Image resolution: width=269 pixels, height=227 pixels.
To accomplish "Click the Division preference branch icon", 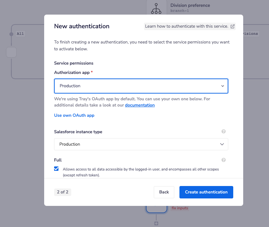I will coord(156,9).
